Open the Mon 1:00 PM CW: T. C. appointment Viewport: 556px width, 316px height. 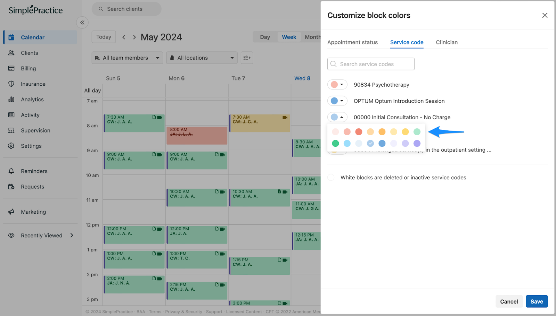coord(197,259)
